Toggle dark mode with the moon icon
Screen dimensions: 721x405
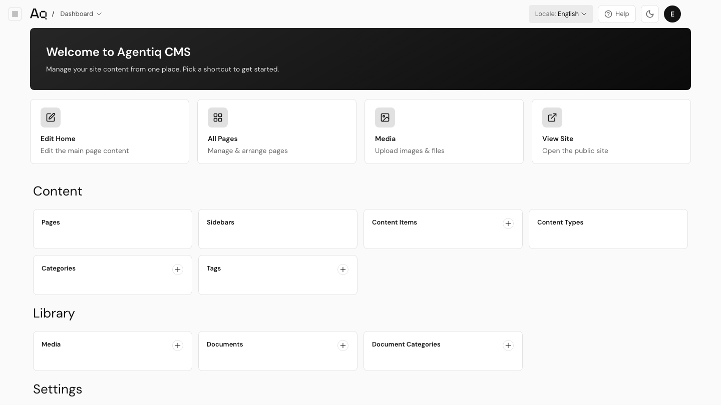[x=650, y=14]
